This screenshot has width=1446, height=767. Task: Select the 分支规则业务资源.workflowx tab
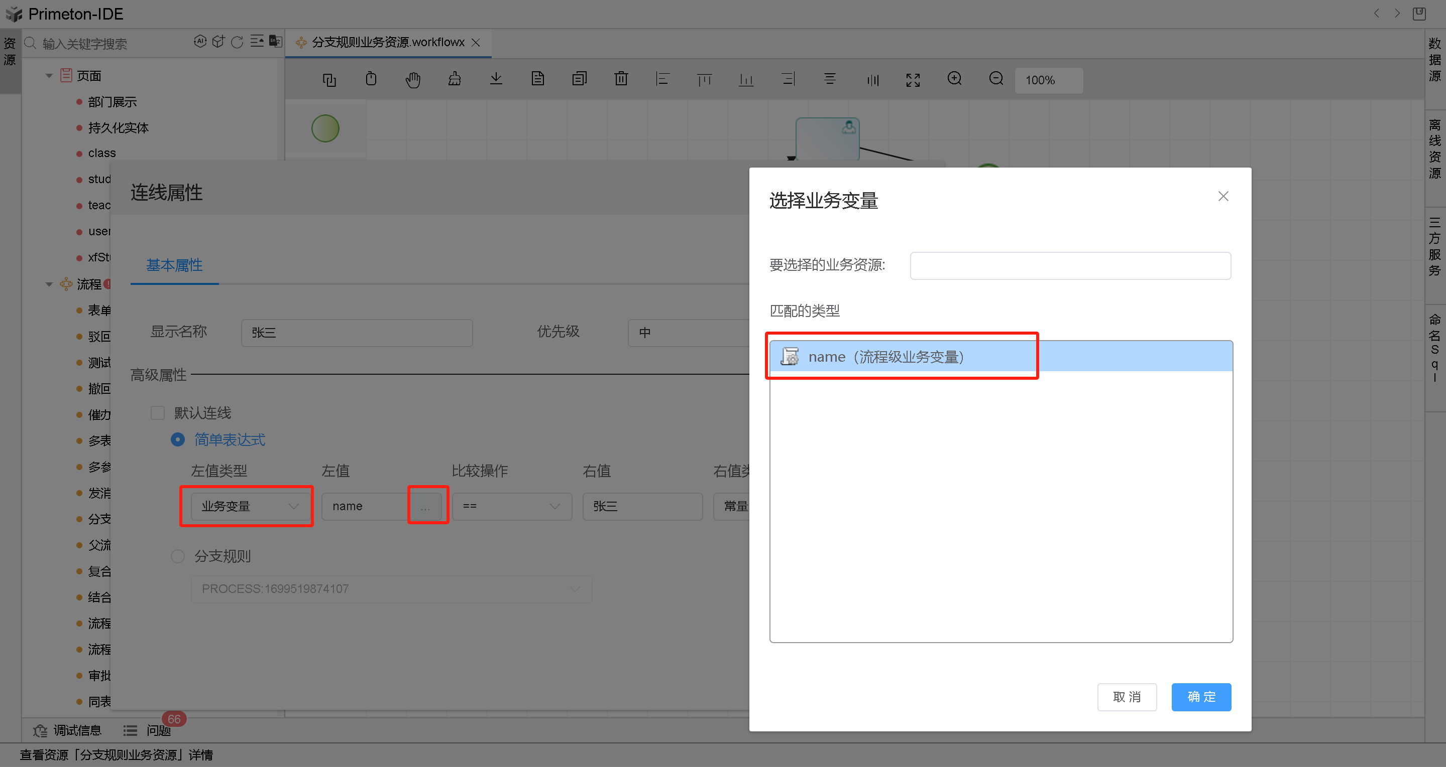coord(387,43)
